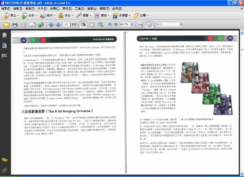Open the 視窗 (Window) menu

105,9
